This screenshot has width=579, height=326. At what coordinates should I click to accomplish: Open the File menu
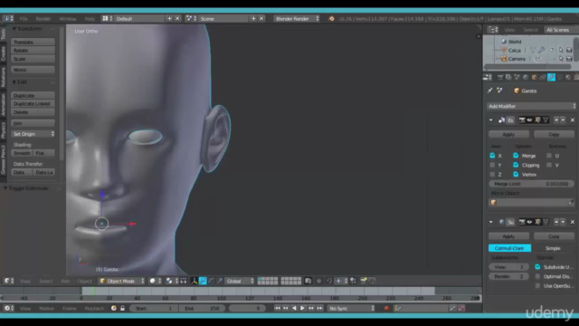point(24,18)
